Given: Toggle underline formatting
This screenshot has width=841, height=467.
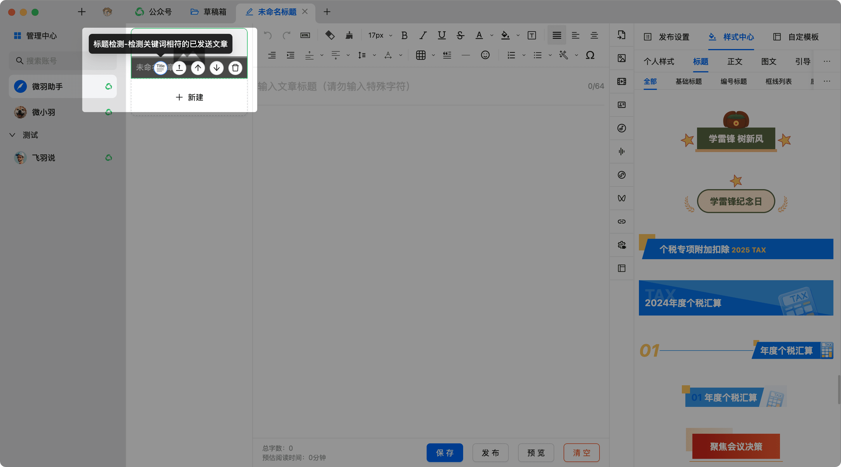Looking at the screenshot, I should 442,35.
